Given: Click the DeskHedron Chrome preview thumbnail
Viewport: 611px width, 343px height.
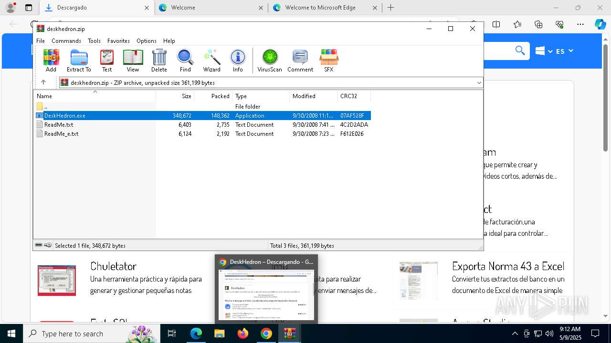Looking at the screenshot, I should [x=266, y=295].
